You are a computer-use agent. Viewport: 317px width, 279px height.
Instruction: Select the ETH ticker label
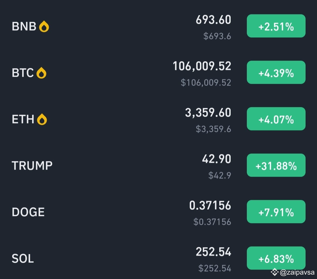[x=23, y=119]
